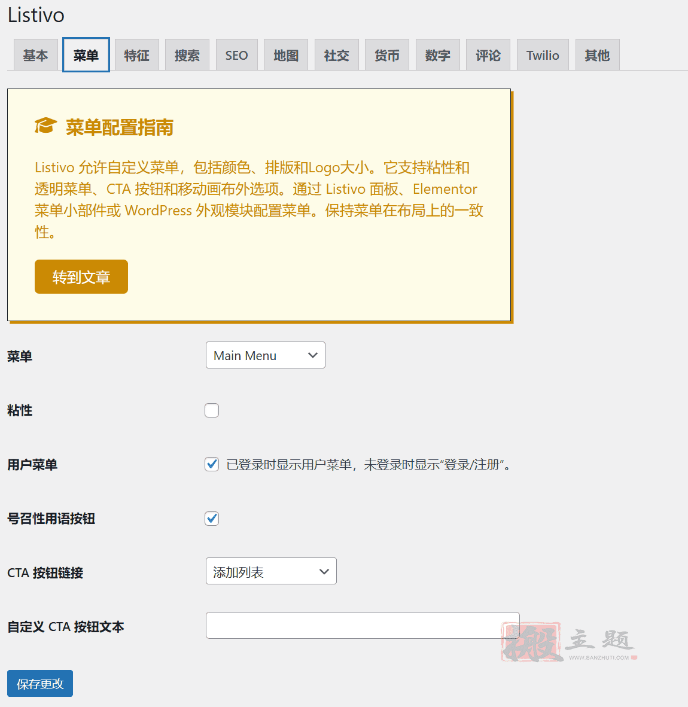Open the 社交 tab
Image resolution: width=688 pixels, height=707 pixels.
coord(336,55)
